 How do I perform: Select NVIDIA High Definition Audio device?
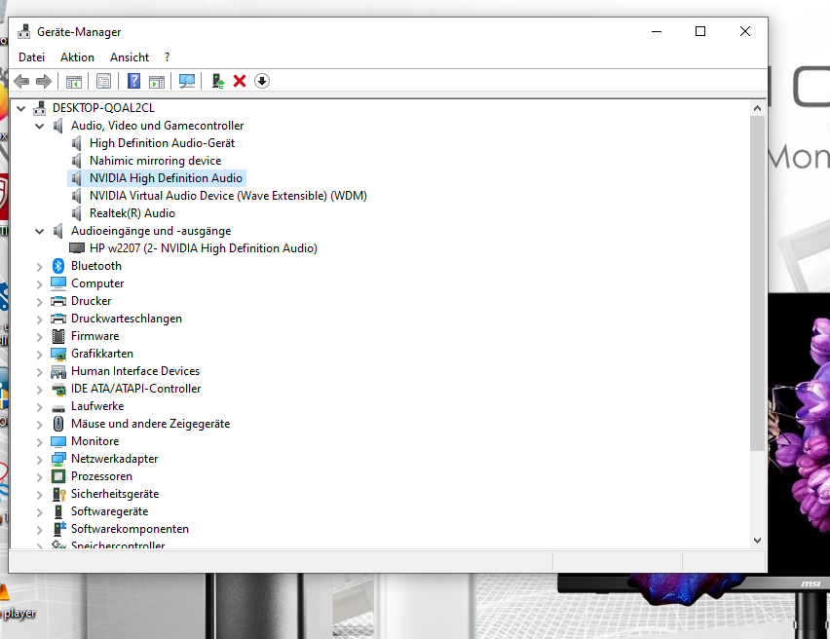pyautogui.click(x=166, y=178)
